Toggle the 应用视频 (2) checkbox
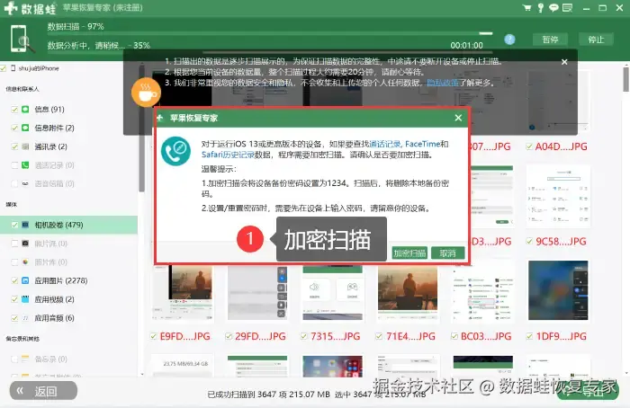 pyautogui.click(x=14, y=299)
